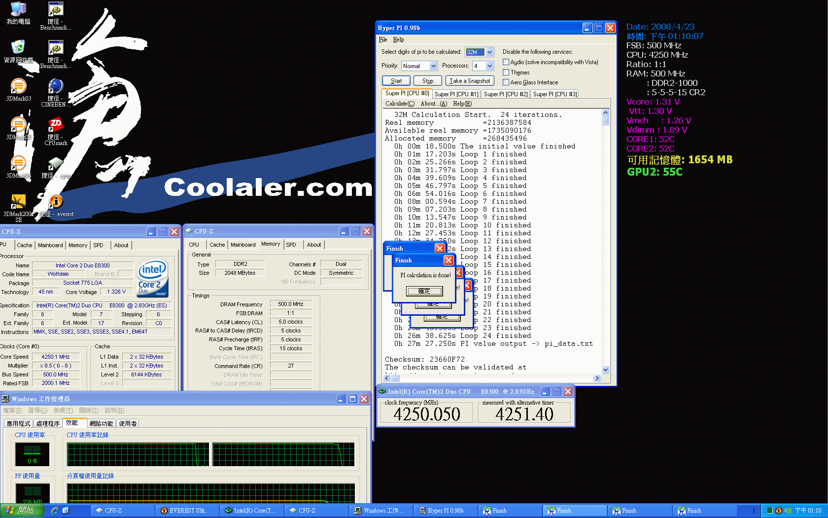Image resolution: width=828 pixels, height=518 pixels.
Task: Click the Everest tray icon
Action: [778, 511]
